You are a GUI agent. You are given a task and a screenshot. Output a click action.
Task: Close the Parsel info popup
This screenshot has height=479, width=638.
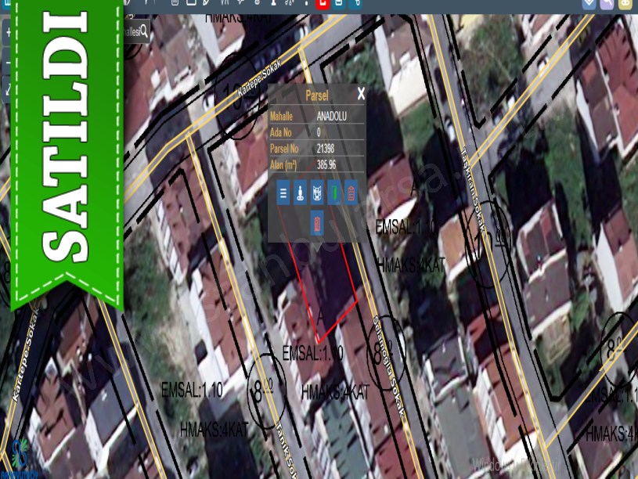(x=361, y=94)
